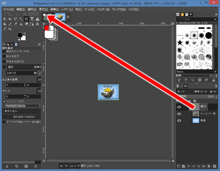
Task: Open the 表示しない guides dropdown
Action: coord(21,110)
